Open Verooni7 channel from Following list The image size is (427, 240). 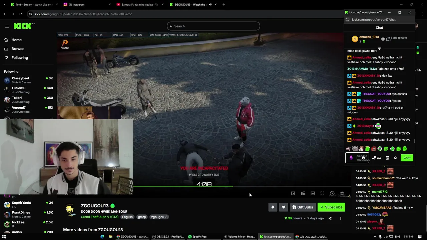tap(28, 109)
